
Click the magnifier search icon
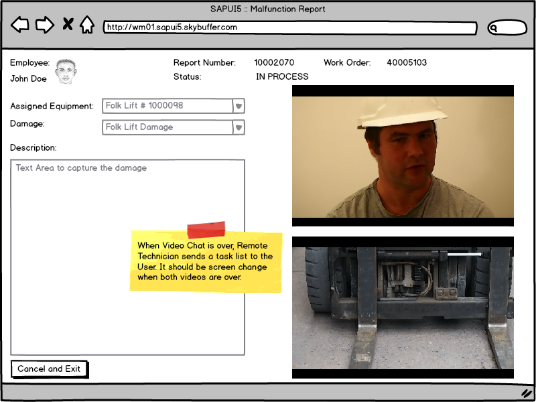494,28
